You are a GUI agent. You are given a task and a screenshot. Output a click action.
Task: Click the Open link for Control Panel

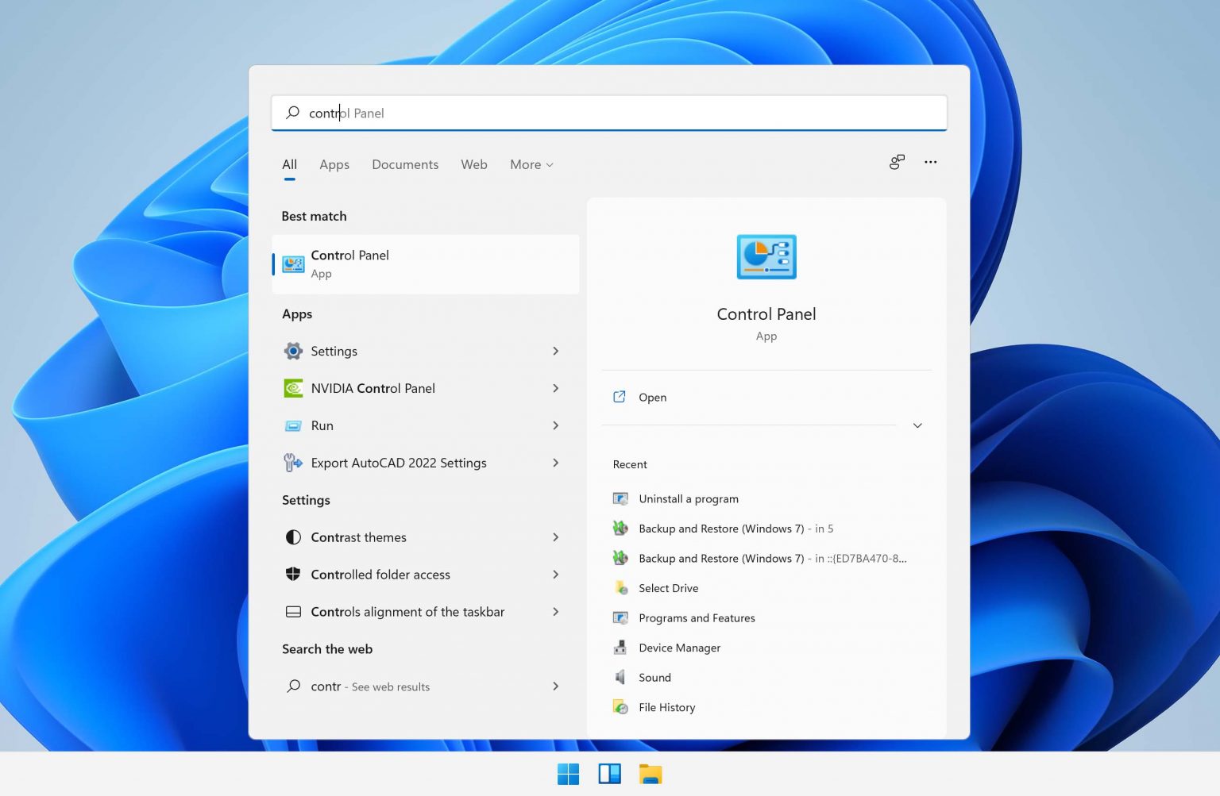tap(651, 397)
